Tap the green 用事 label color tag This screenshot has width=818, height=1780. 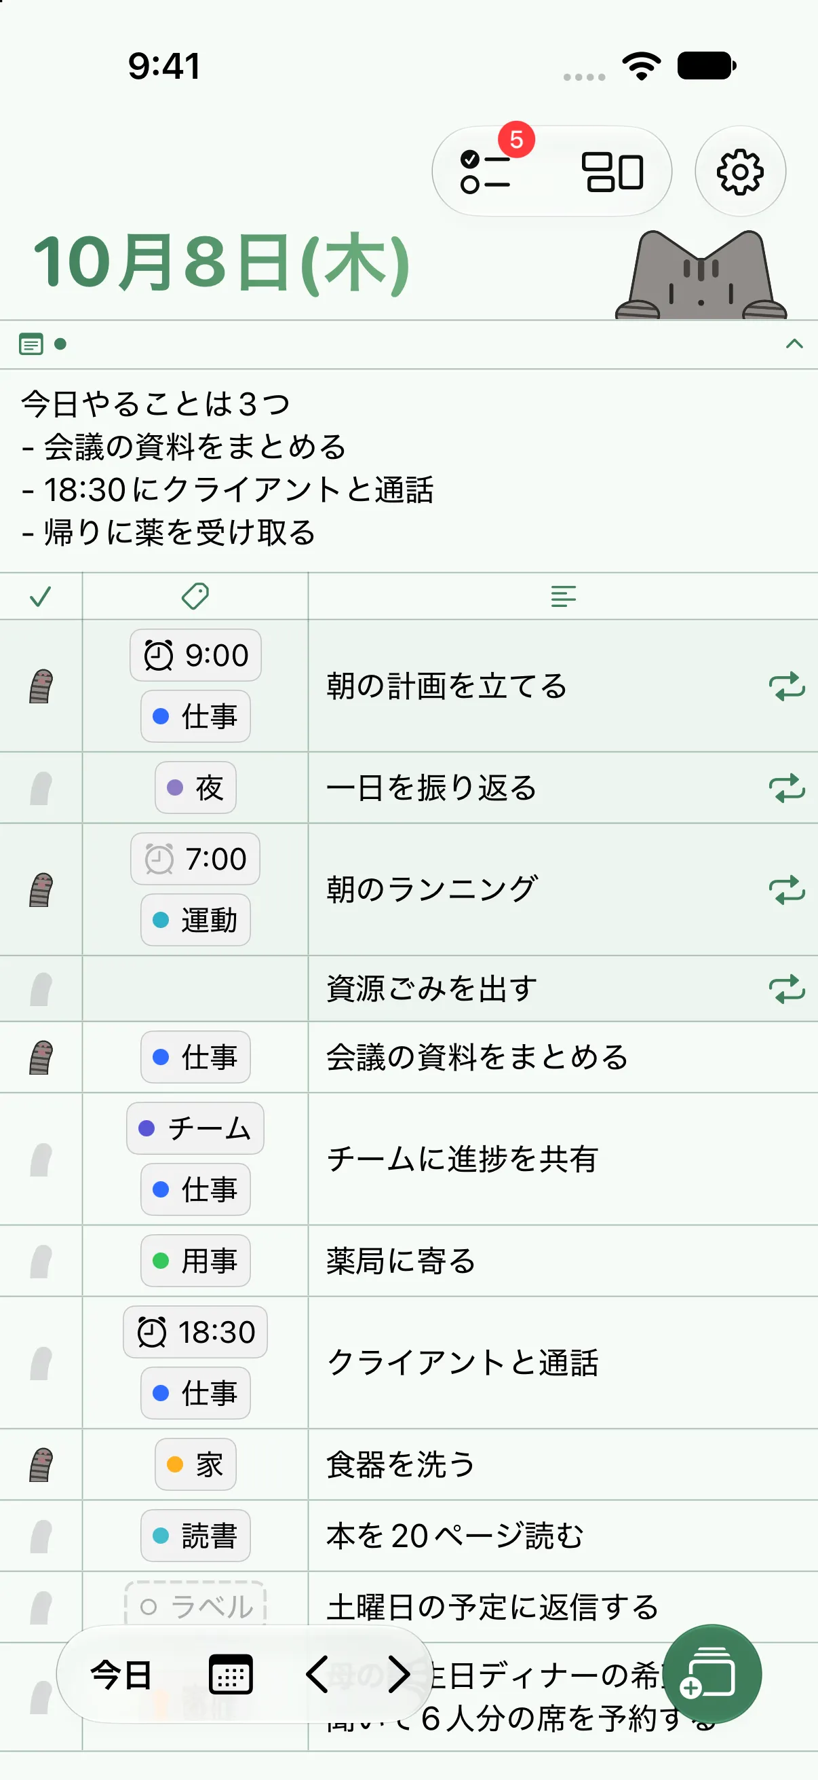195,1261
